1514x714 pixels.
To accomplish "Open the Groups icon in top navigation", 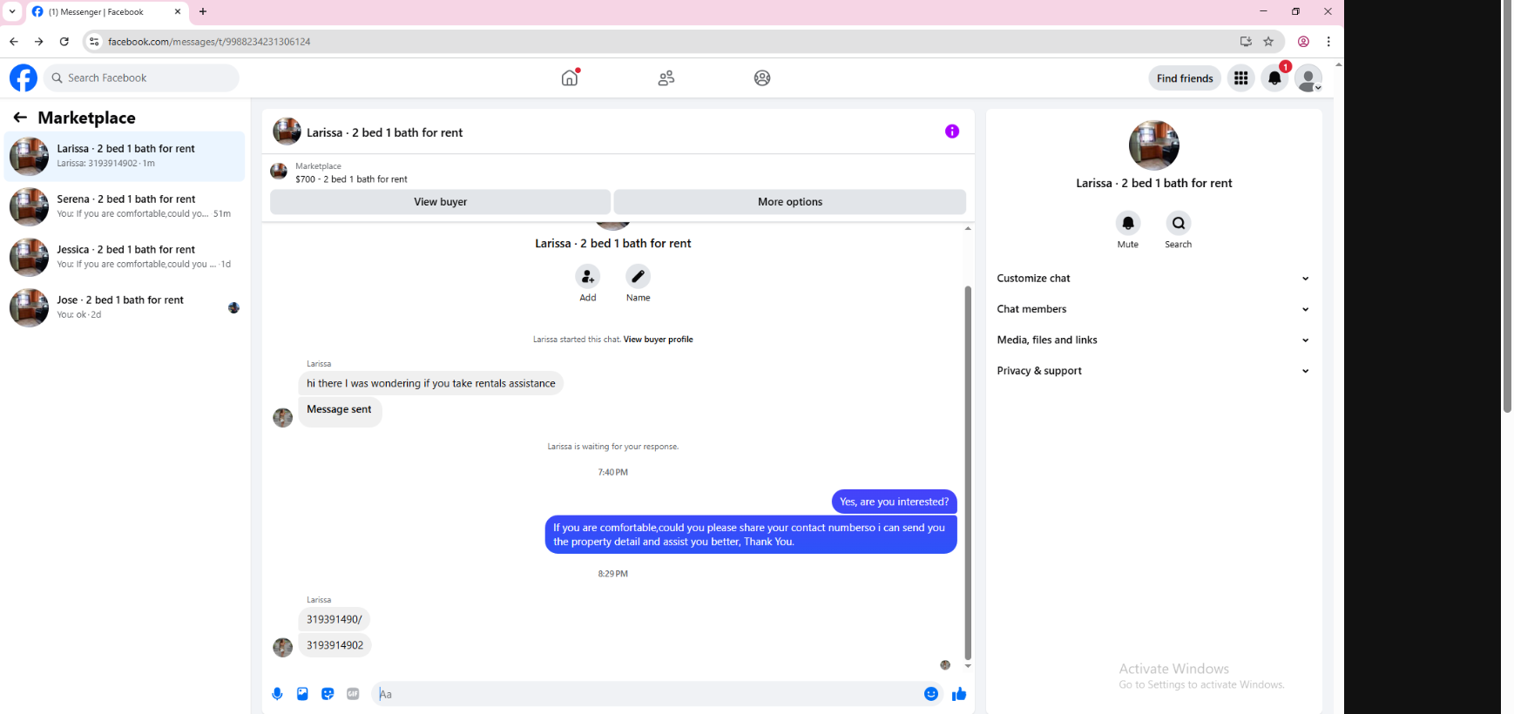I will (x=762, y=78).
